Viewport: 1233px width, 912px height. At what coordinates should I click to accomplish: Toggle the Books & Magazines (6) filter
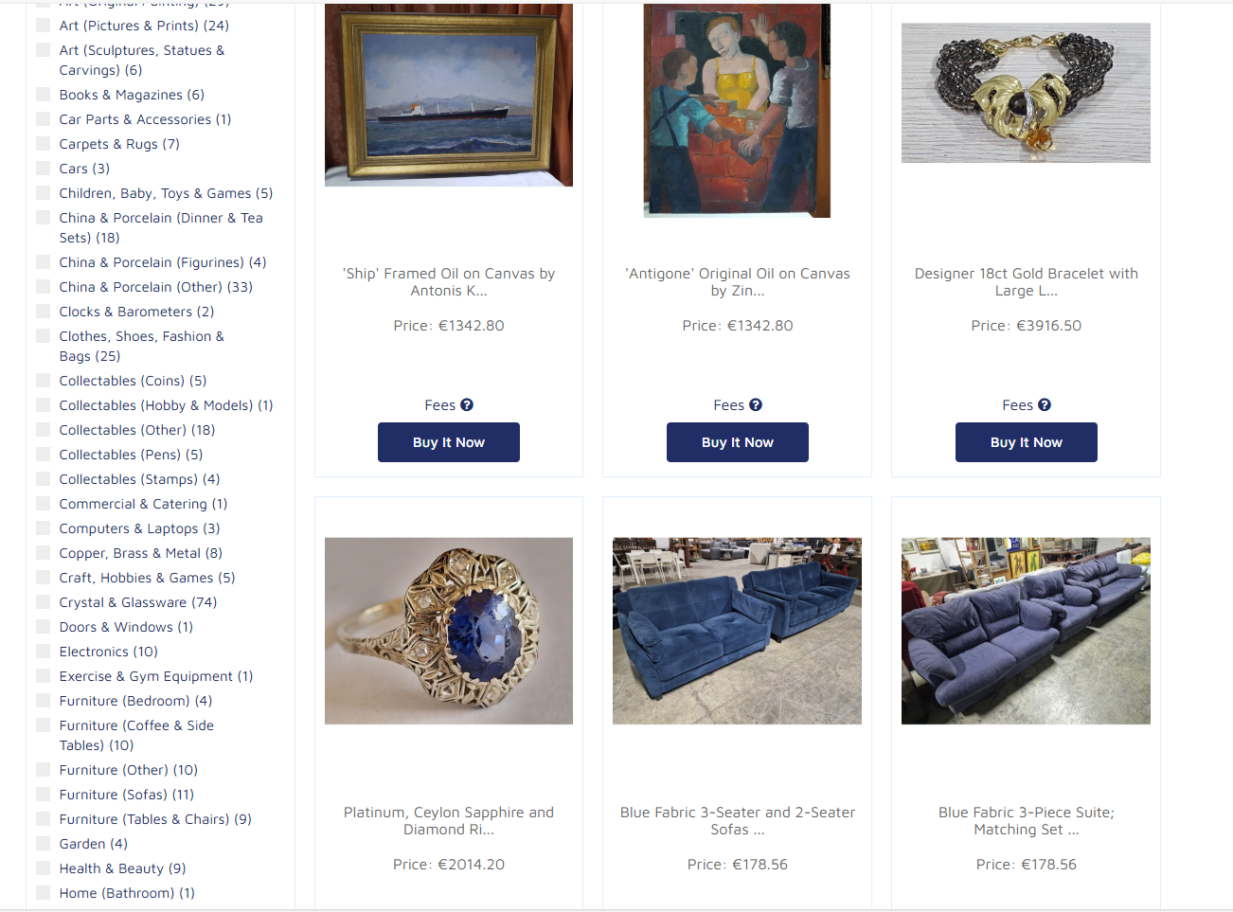point(43,95)
